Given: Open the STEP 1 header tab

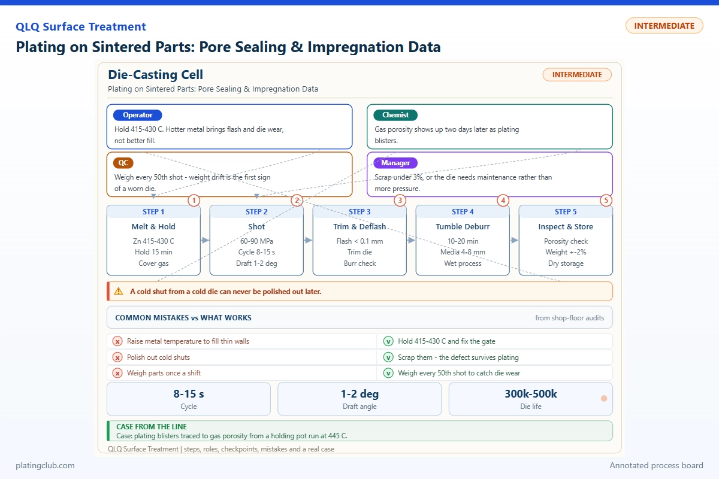Looking at the screenshot, I should (154, 212).
